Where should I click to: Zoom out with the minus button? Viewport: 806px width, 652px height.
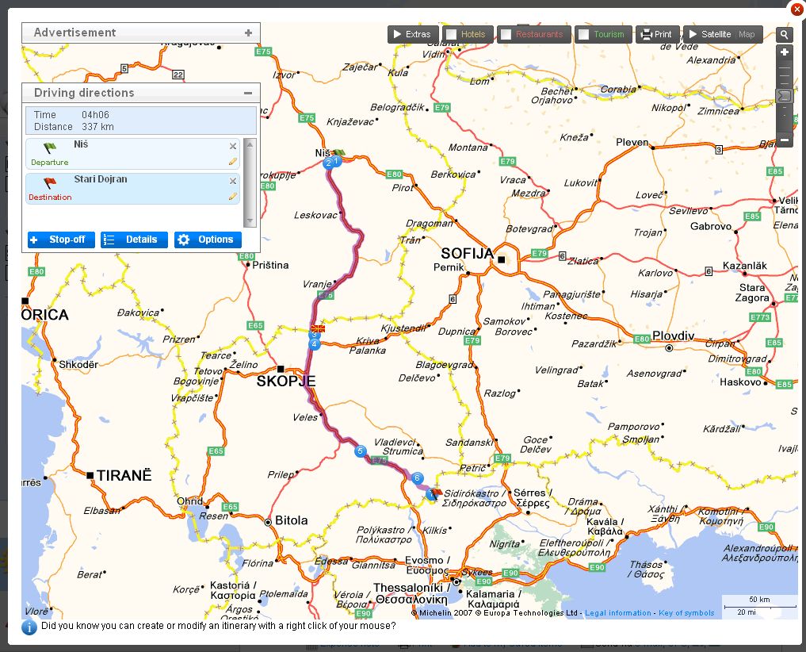tap(785, 140)
